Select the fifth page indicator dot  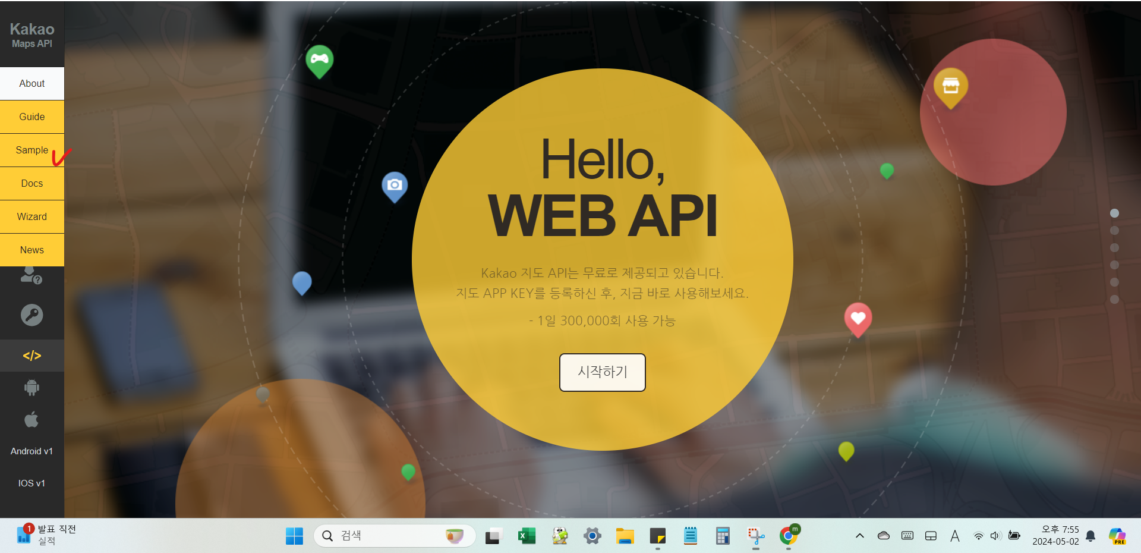coord(1115,282)
